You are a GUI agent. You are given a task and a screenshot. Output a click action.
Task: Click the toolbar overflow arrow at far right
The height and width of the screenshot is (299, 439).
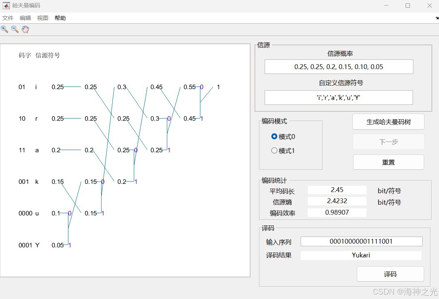[437, 18]
